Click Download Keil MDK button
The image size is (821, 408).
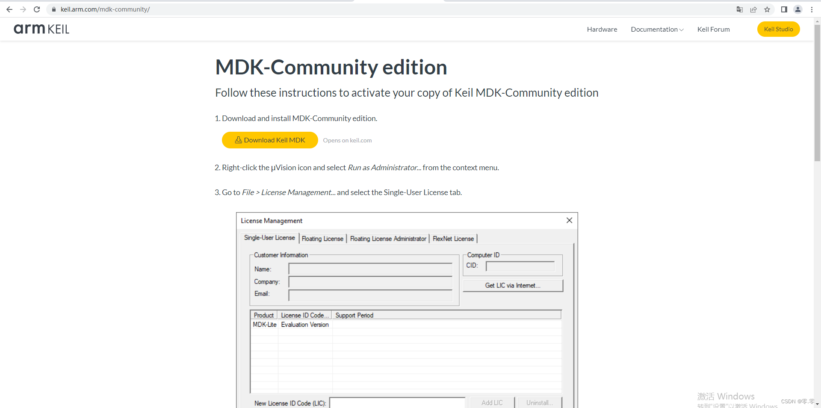(270, 140)
